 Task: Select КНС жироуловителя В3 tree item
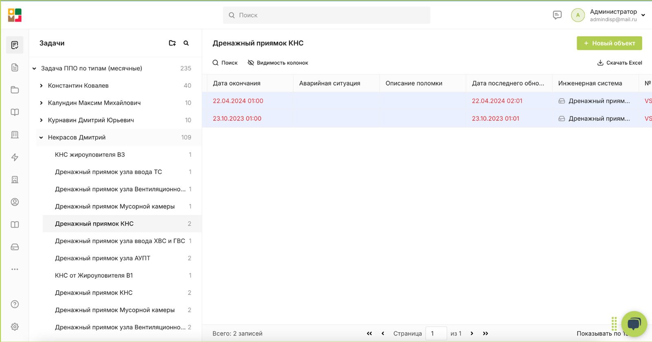click(x=122, y=155)
